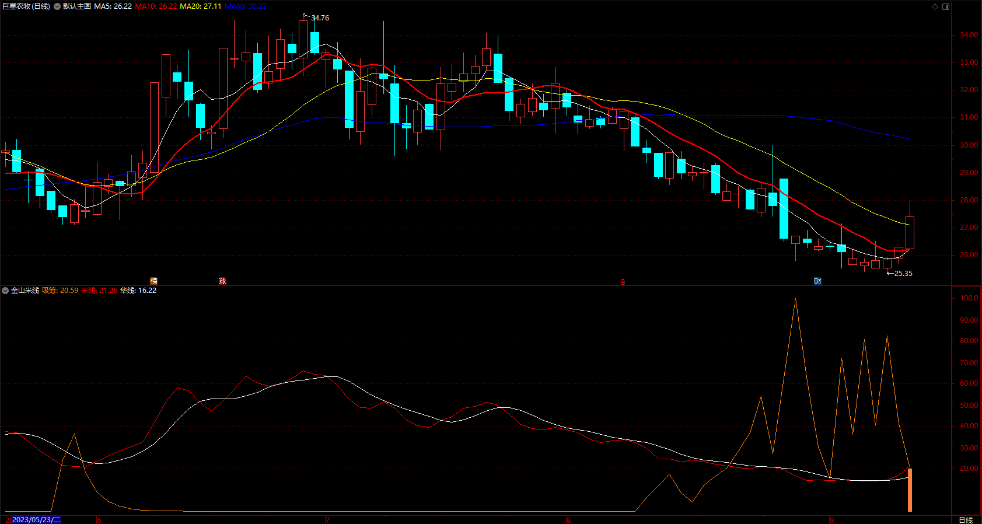Click the small red marker near August

click(623, 282)
